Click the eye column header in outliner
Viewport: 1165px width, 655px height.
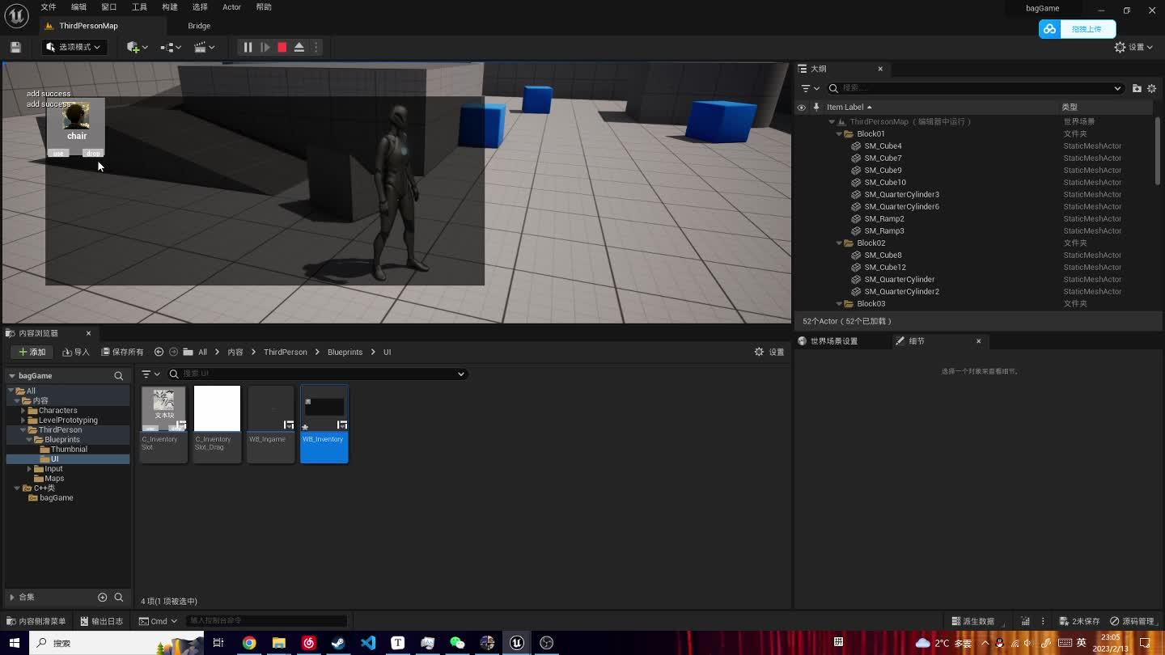click(801, 106)
